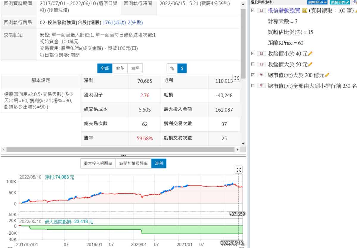This screenshot has width=357, height=248.
Task: Click the magnifier icon in the top-right corner
Action: [x=355, y=2]
